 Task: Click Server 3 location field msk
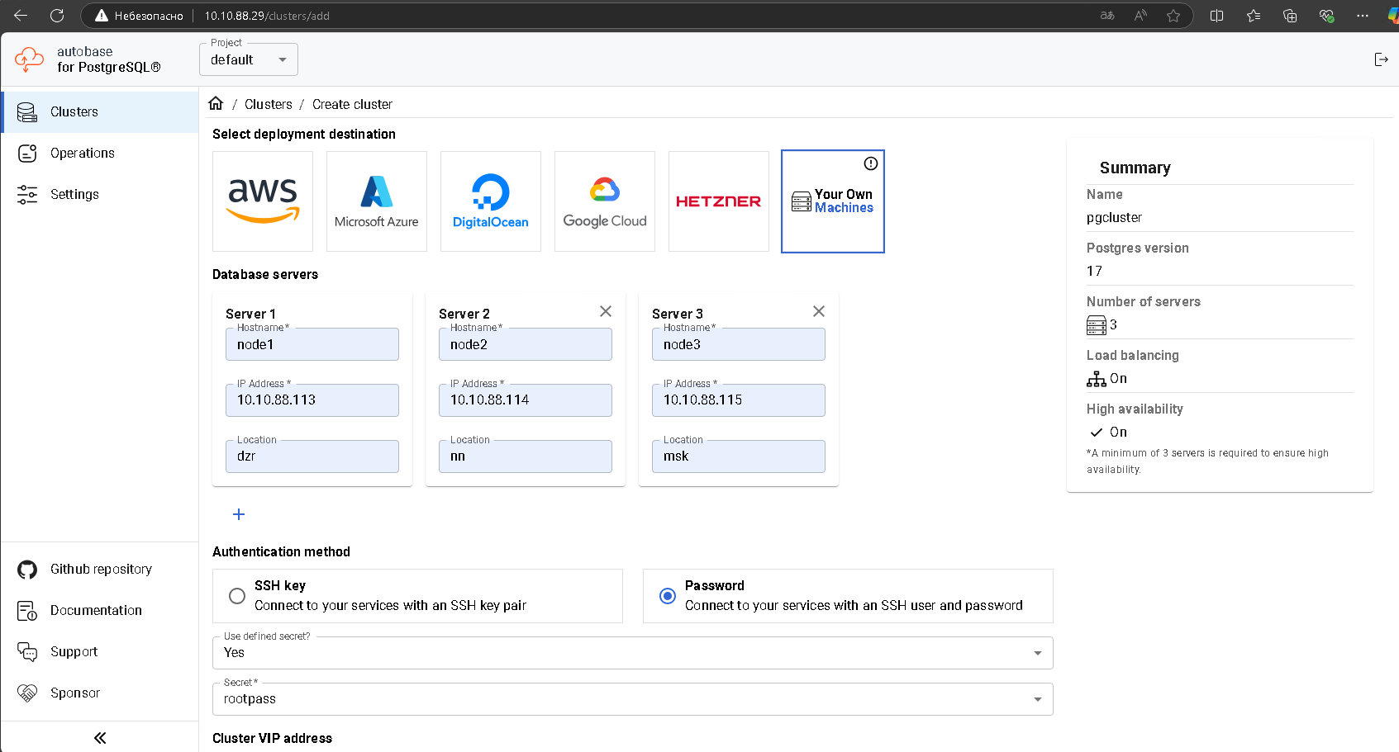pyautogui.click(x=739, y=456)
